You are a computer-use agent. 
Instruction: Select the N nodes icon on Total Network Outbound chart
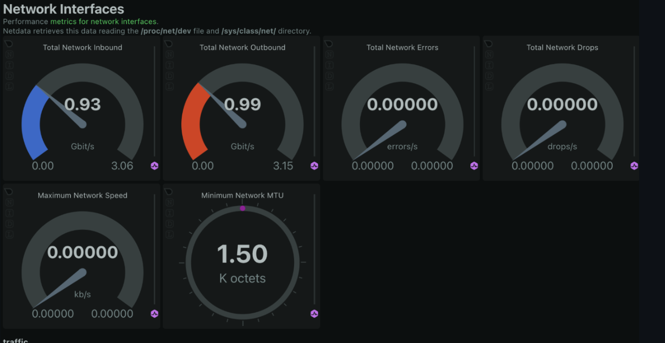tap(168, 55)
